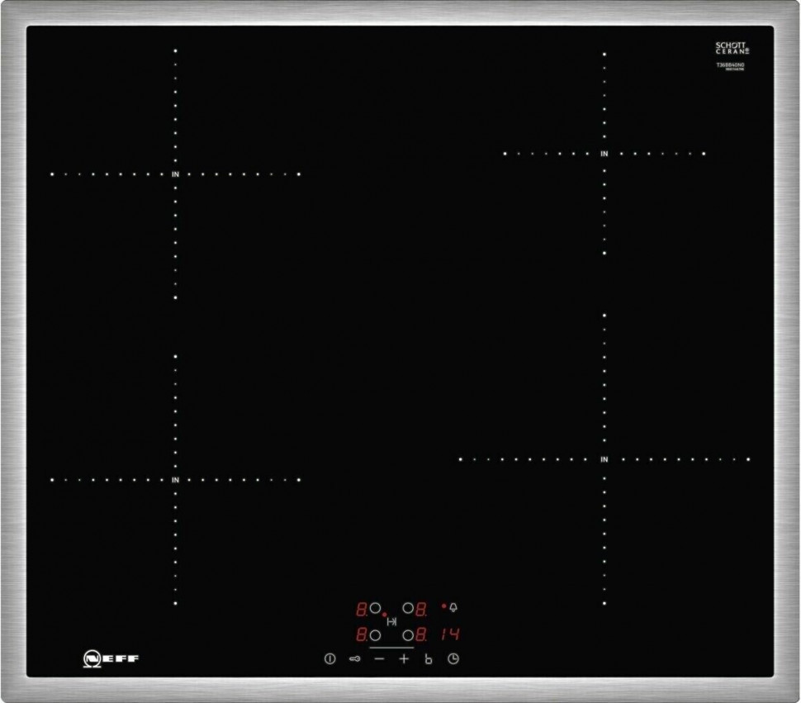Tap the clock timer symbol
The height and width of the screenshot is (703, 801).
(453, 659)
